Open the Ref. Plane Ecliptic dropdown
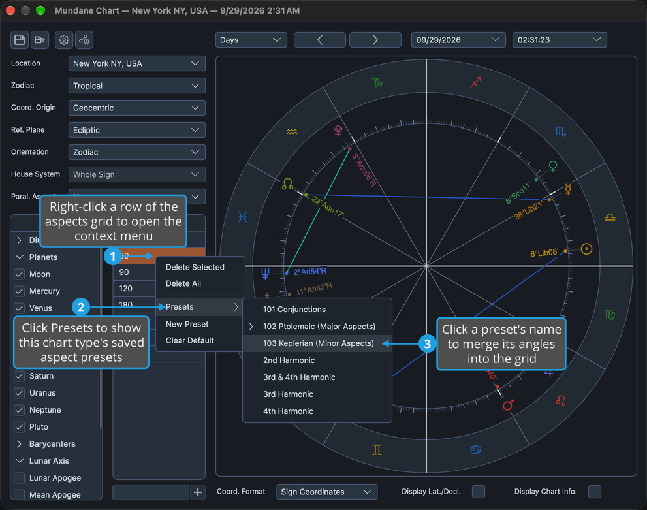Screen dimensions: 647x510 point(136,131)
